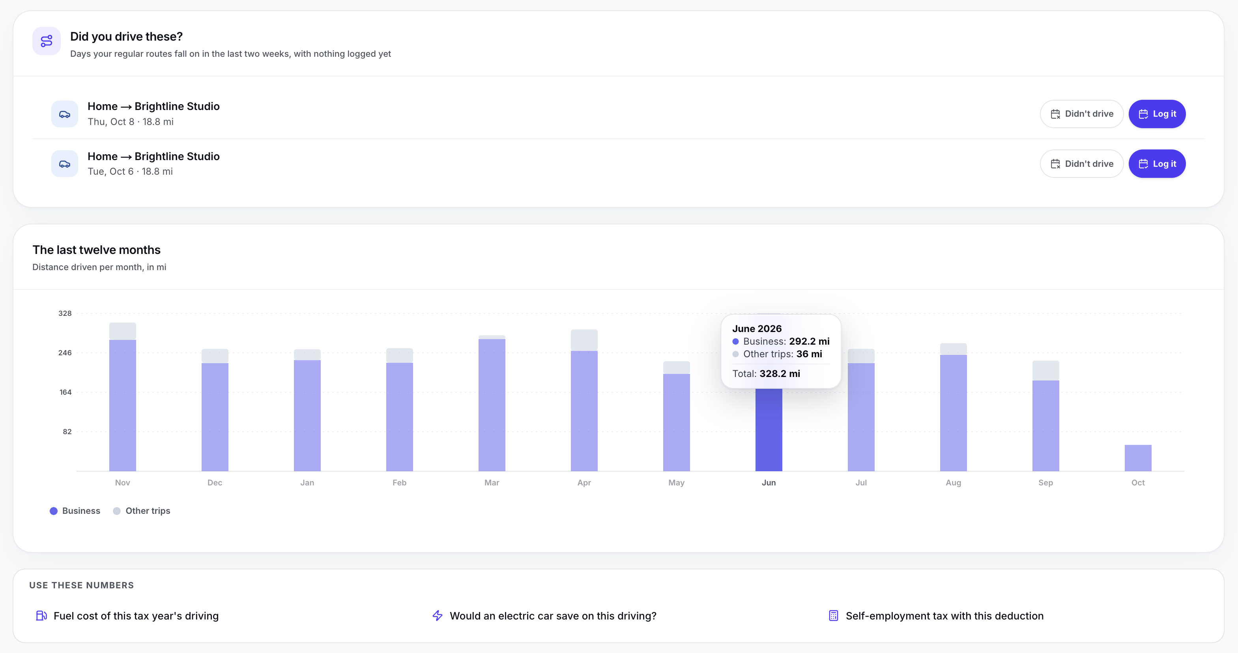Click 'Other trips: 36 mi' in the tooltip
Viewport: 1238px width, 653px height.
click(x=777, y=354)
